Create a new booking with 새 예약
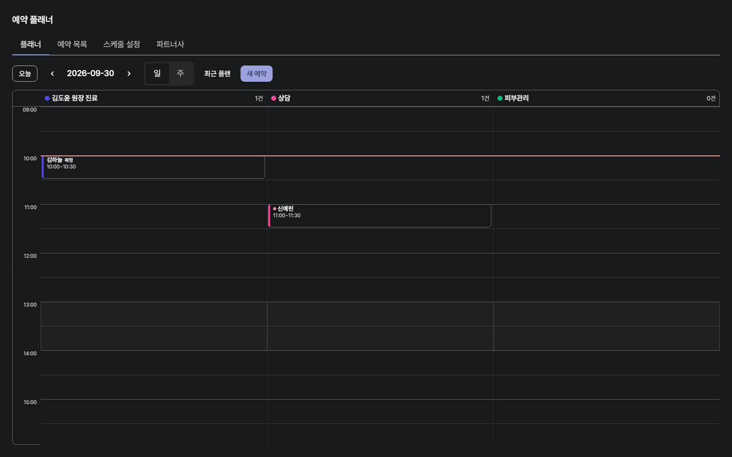 [256, 74]
